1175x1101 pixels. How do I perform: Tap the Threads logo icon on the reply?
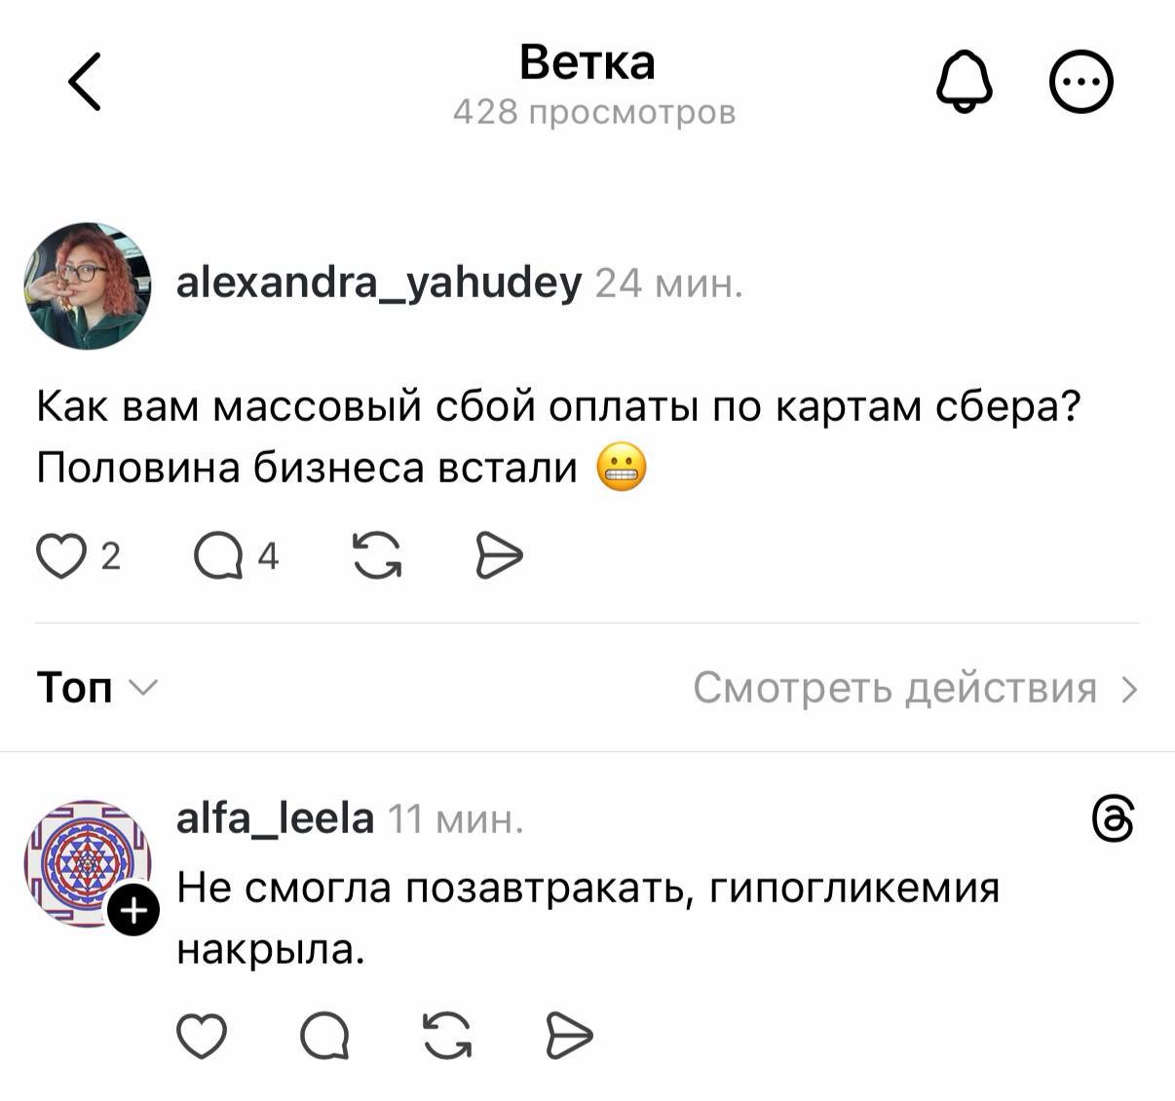1114,818
